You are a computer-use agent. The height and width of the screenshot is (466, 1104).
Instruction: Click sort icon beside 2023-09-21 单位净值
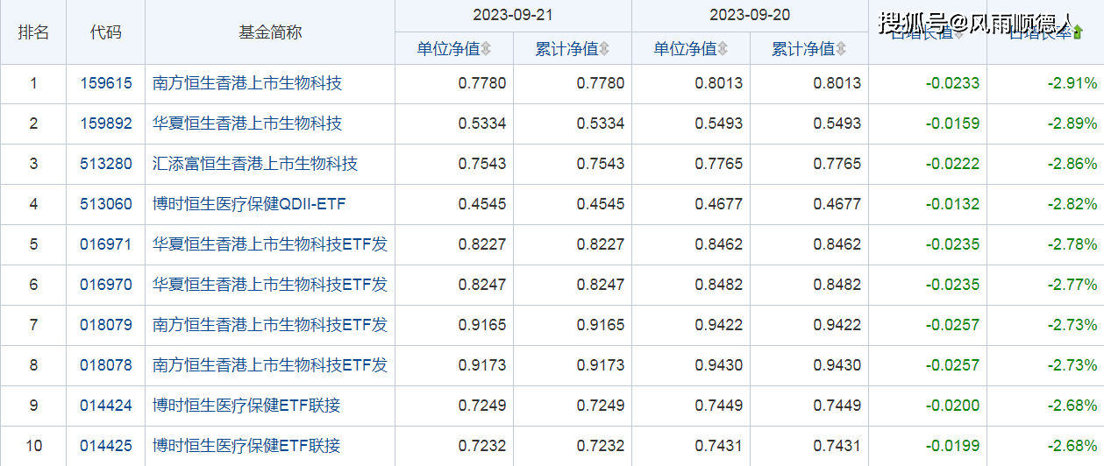[486, 49]
